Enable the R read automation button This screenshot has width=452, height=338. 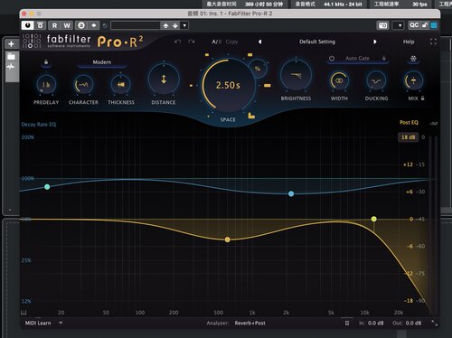[54, 25]
